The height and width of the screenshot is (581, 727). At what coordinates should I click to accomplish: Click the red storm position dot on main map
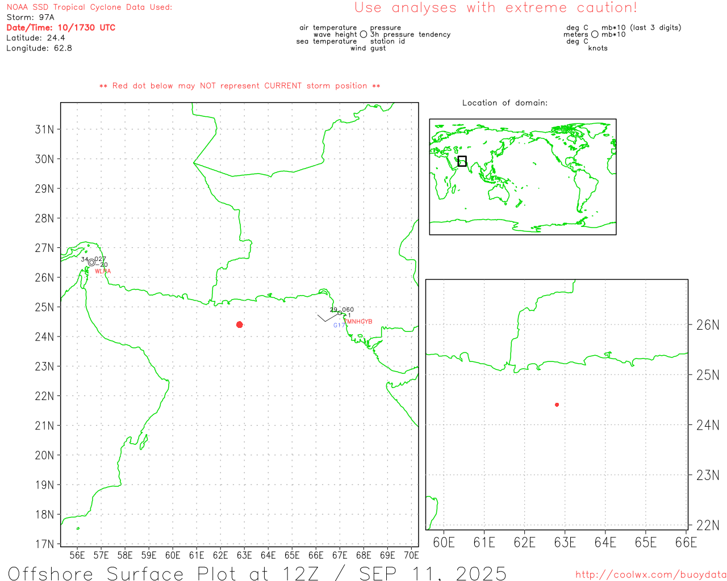pos(240,325)
